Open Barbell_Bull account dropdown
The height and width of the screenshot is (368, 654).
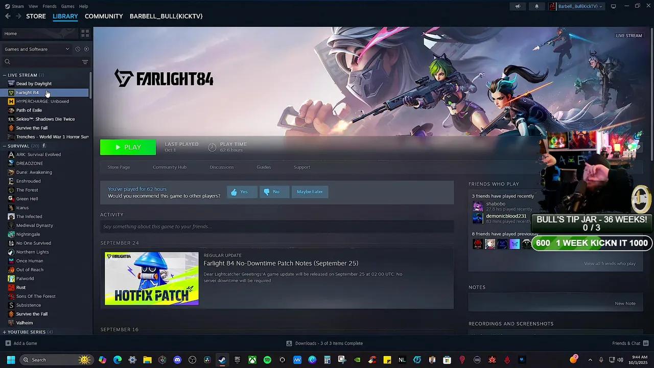pyautogui.click(x=576, y=6)
